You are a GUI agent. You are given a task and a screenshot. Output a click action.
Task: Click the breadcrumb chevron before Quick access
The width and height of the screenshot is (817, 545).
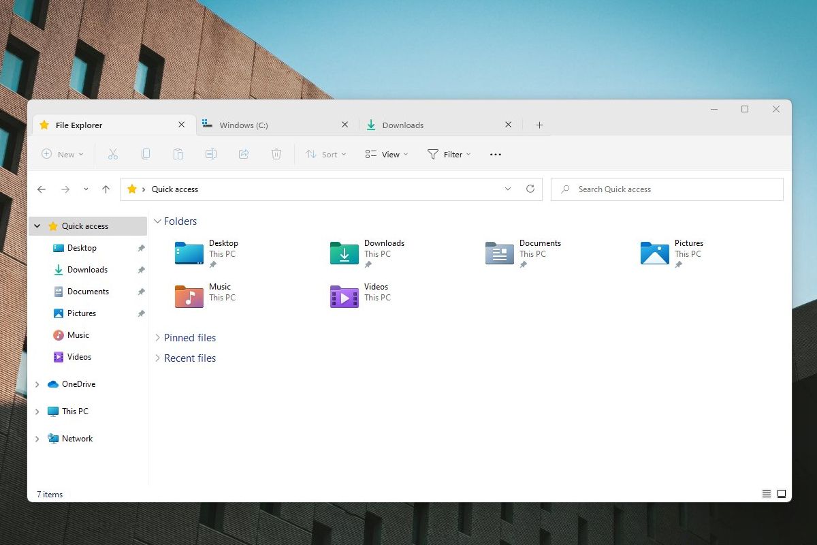click(x=144, y=189)
